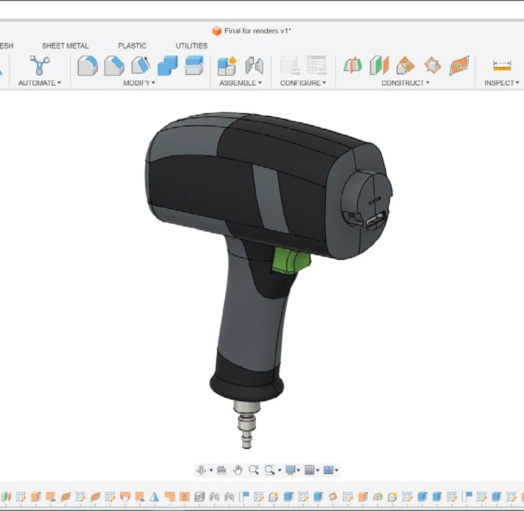Activate the Pan hand tool
Viewport: 524px width, 511px height.
point(237,470)
